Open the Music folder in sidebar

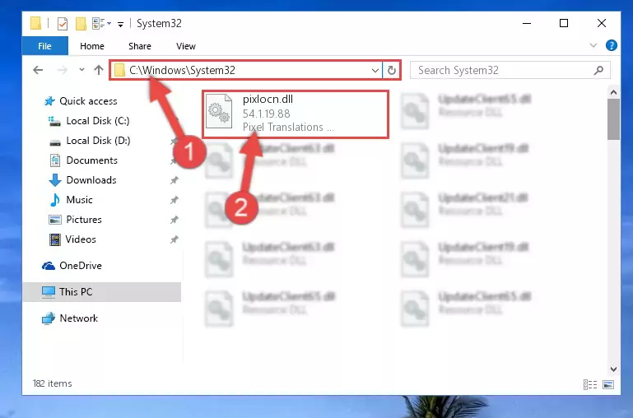coord(79,200)
